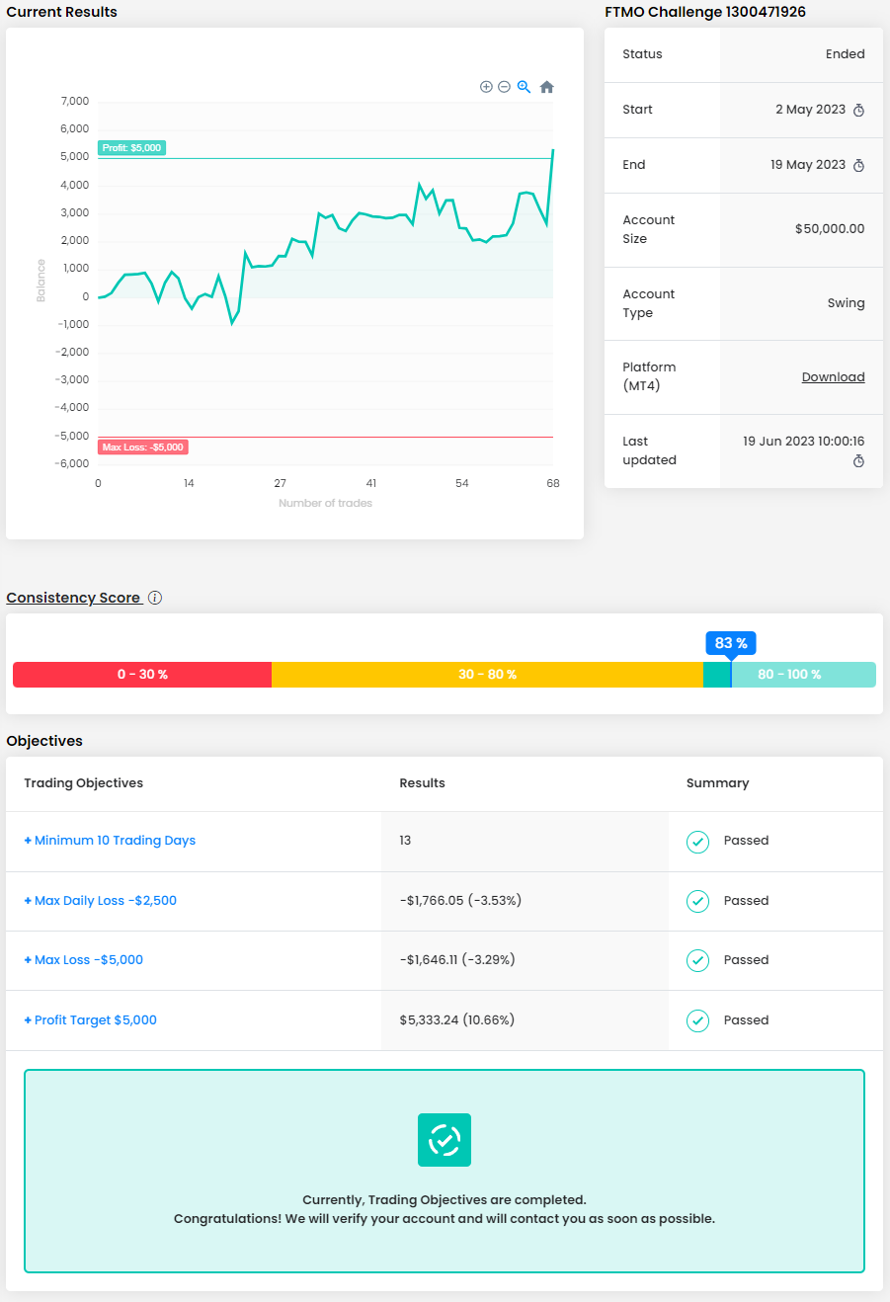The width and height of the screenshot is (890, 1302).
Task: Click the yellow 30 - 80 % segment
Action: [487, 675]
